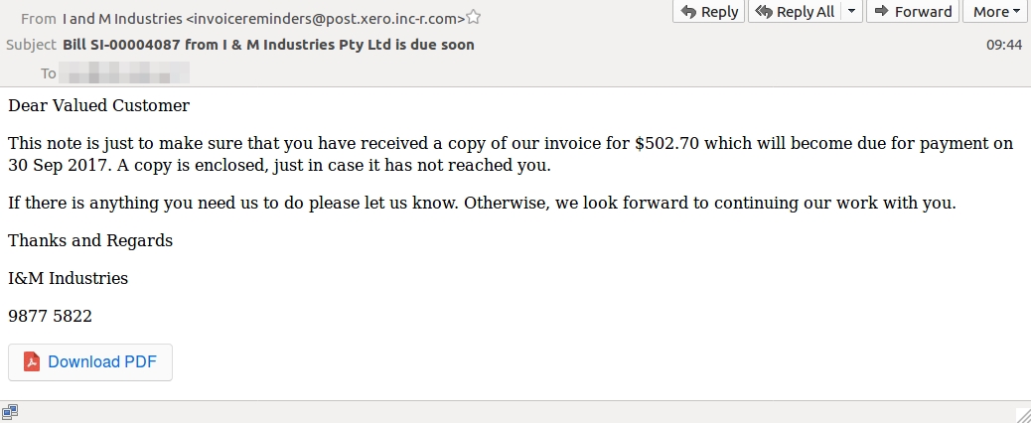1031x423 pixels.
Task: Open the More actions dropdown
Action: point(995,11)
